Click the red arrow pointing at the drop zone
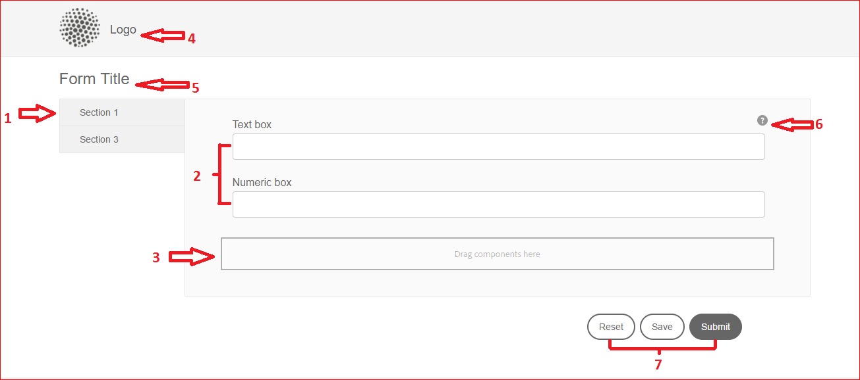860x380 pixels. point(191,257)
